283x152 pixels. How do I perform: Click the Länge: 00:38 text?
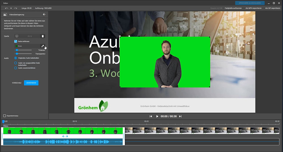26,8
